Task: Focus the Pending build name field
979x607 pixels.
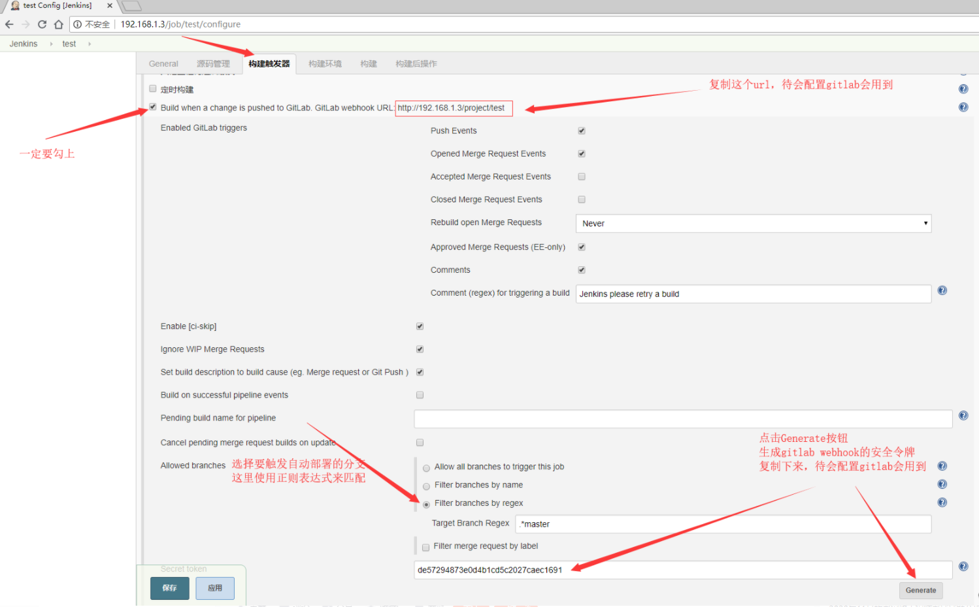Action: (x=683, y=419)
